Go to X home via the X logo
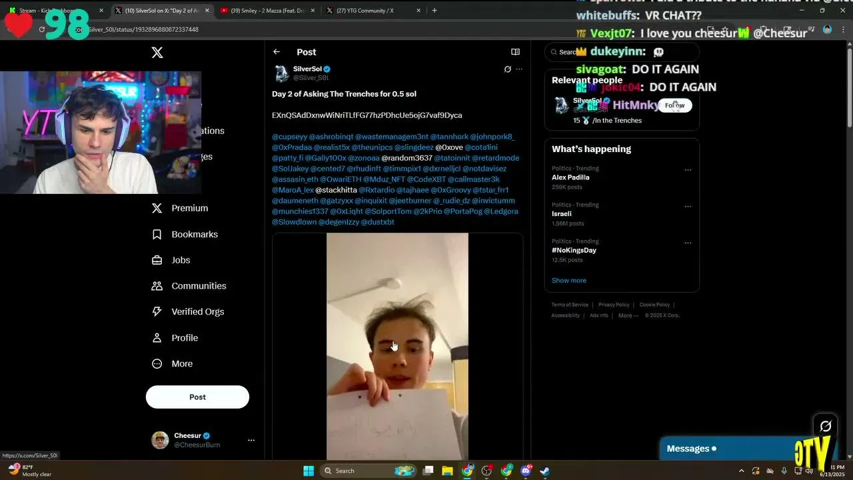Image resolution: width=853 pixels, height=480 pixels. pyautogui.click(x=157, y=53)
